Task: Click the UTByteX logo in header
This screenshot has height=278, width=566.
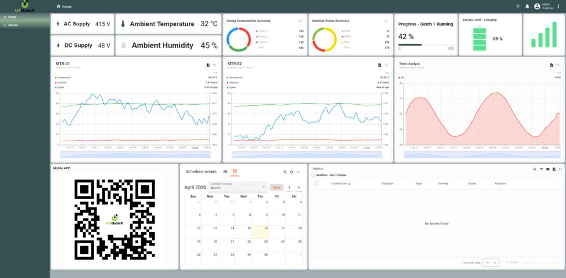Action: tap(24, 7)
